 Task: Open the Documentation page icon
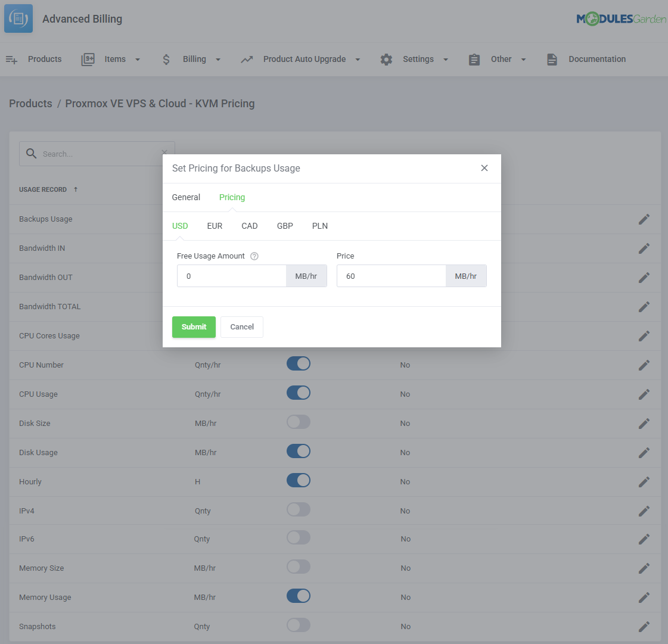point(552,60)
